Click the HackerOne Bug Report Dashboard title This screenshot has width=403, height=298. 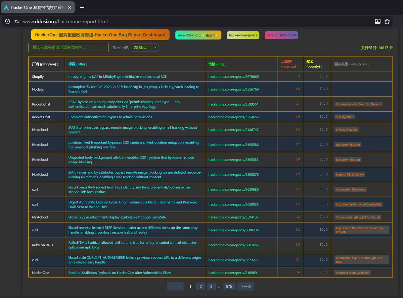point(100,35)
